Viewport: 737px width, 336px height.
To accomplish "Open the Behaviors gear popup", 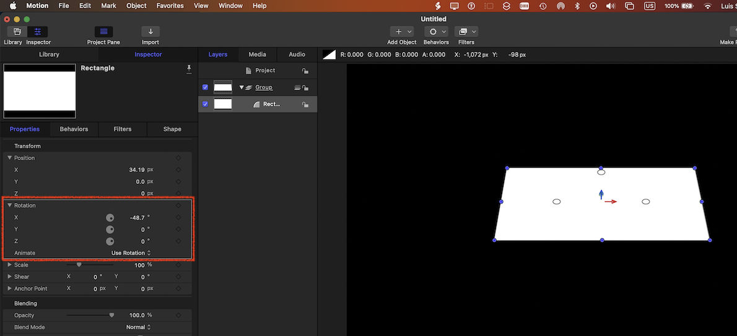I will click(436, 32).
